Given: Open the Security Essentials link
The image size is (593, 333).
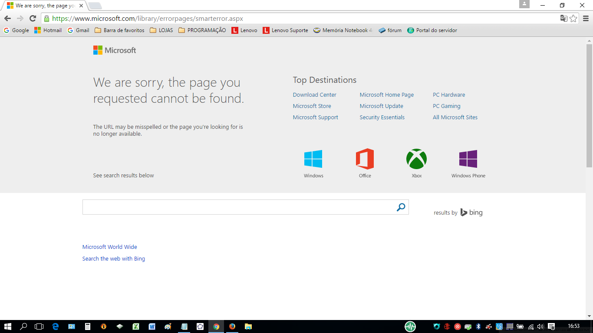Looking at the screenshot, I should pos(382,117).
